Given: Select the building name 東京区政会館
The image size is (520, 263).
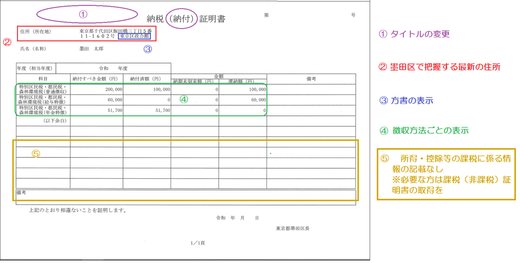Looking at the screenshot, I should (135, 37).
